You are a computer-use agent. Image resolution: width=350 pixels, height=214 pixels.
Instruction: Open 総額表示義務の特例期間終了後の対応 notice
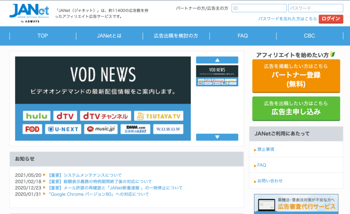[x=100, y=182]
